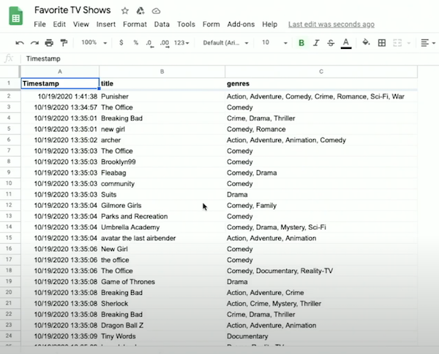This screenshot has height=354, width=439.
Task: Select column B header
Action: pyautogui.click(x=162, y=72)
